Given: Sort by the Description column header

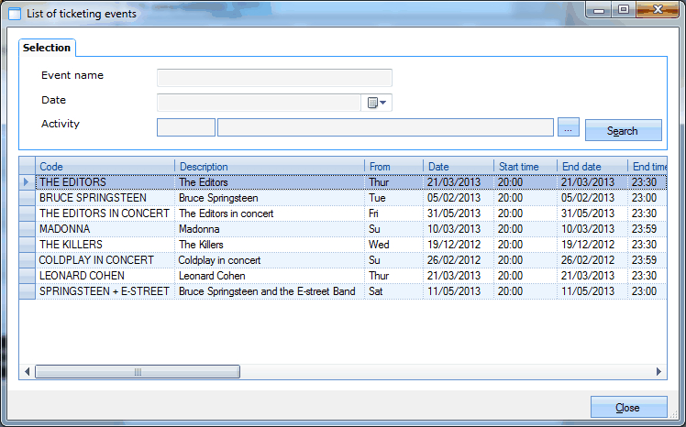Looking at the screenshot, I should click(x=270, y=167).
